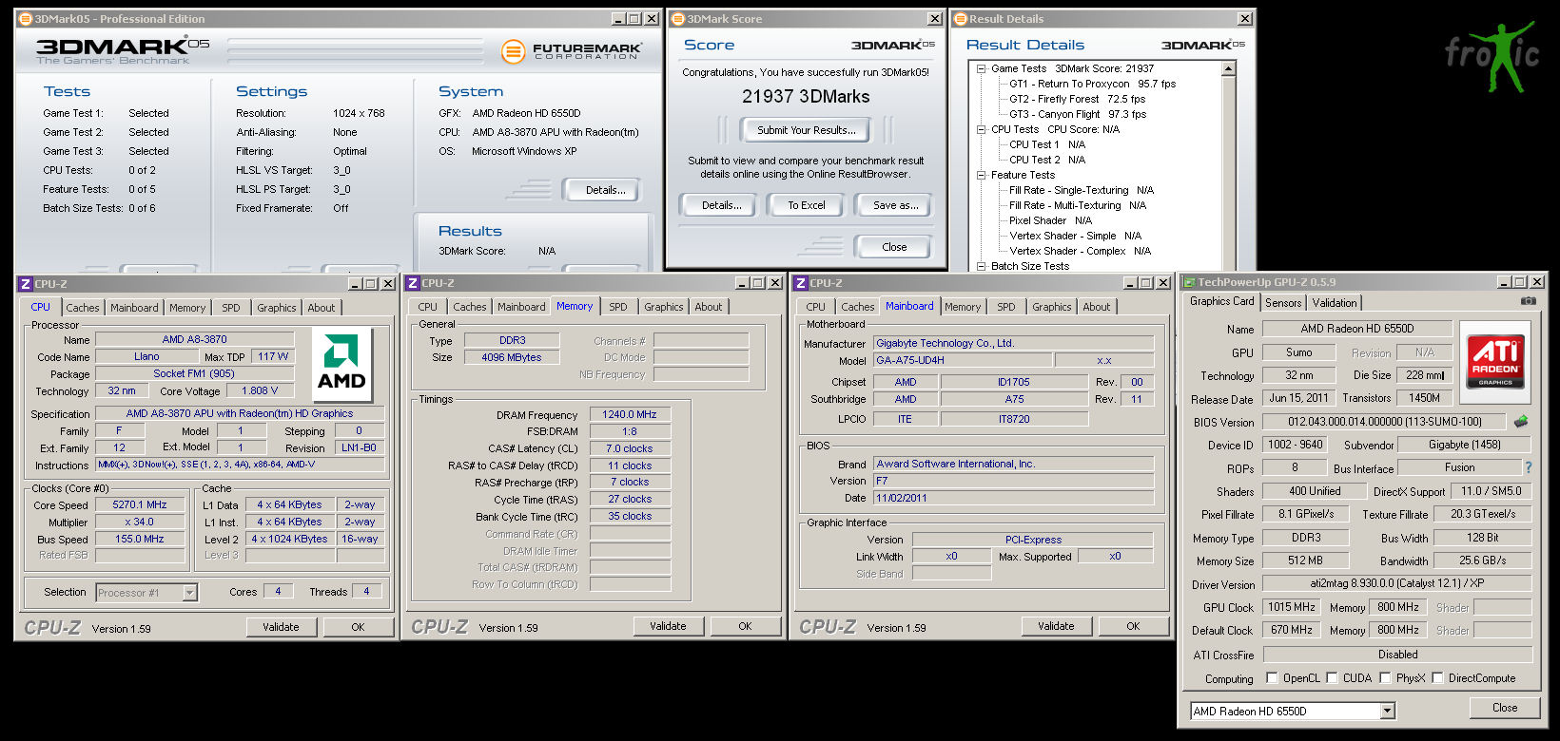Open the CPU tab in the CPU-Z Mainboard window
Viewport: 1560px width, 741px height.
[816, 307]
